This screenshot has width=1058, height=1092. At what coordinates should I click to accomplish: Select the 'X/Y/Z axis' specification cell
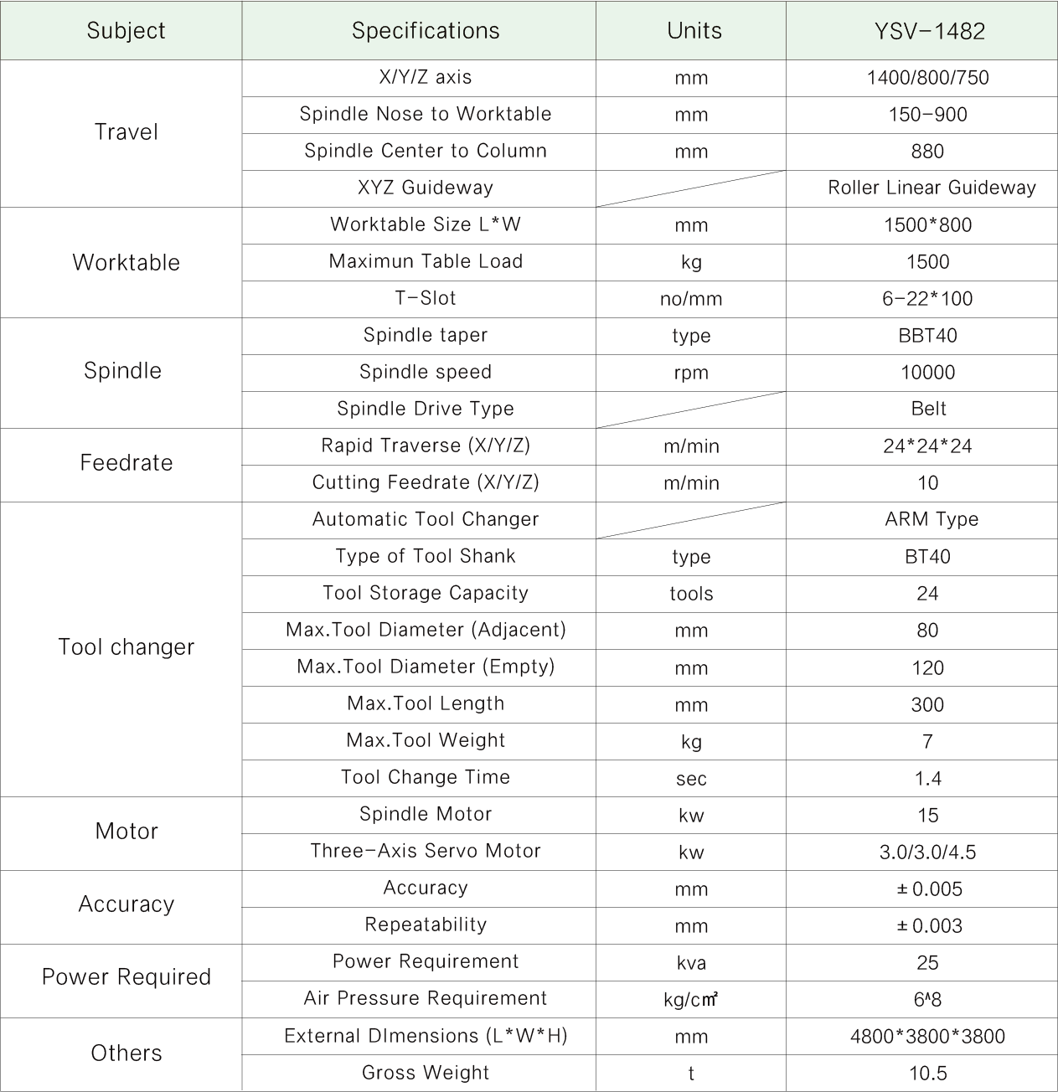(x=419, y=78)
